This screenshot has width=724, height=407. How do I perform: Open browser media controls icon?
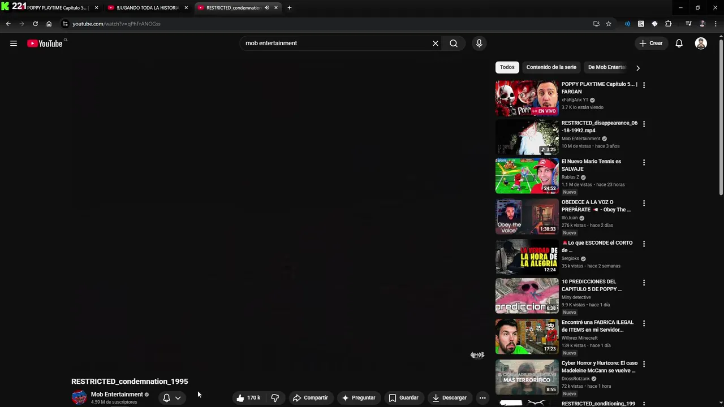point(688,24)
